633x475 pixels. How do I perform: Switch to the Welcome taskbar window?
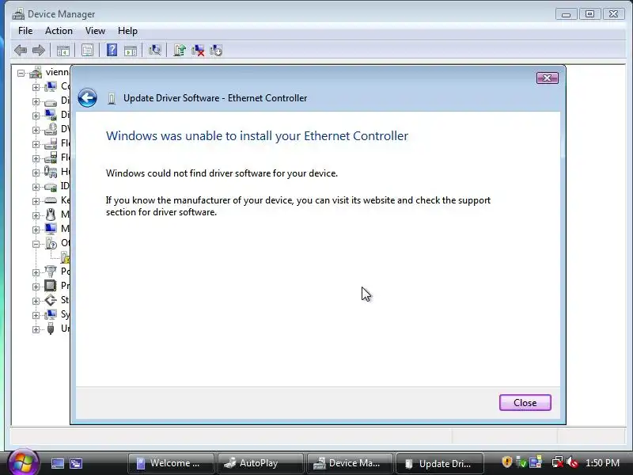click(x=171, y=463)
